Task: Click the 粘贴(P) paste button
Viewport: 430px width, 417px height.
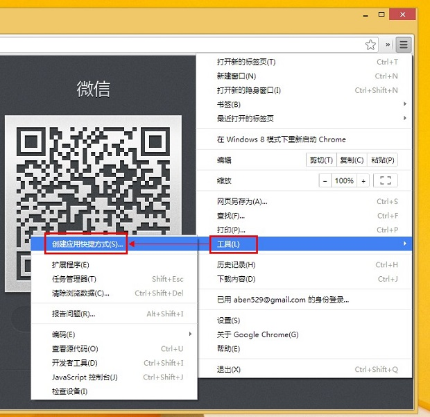Action: [x=383, y=160]
